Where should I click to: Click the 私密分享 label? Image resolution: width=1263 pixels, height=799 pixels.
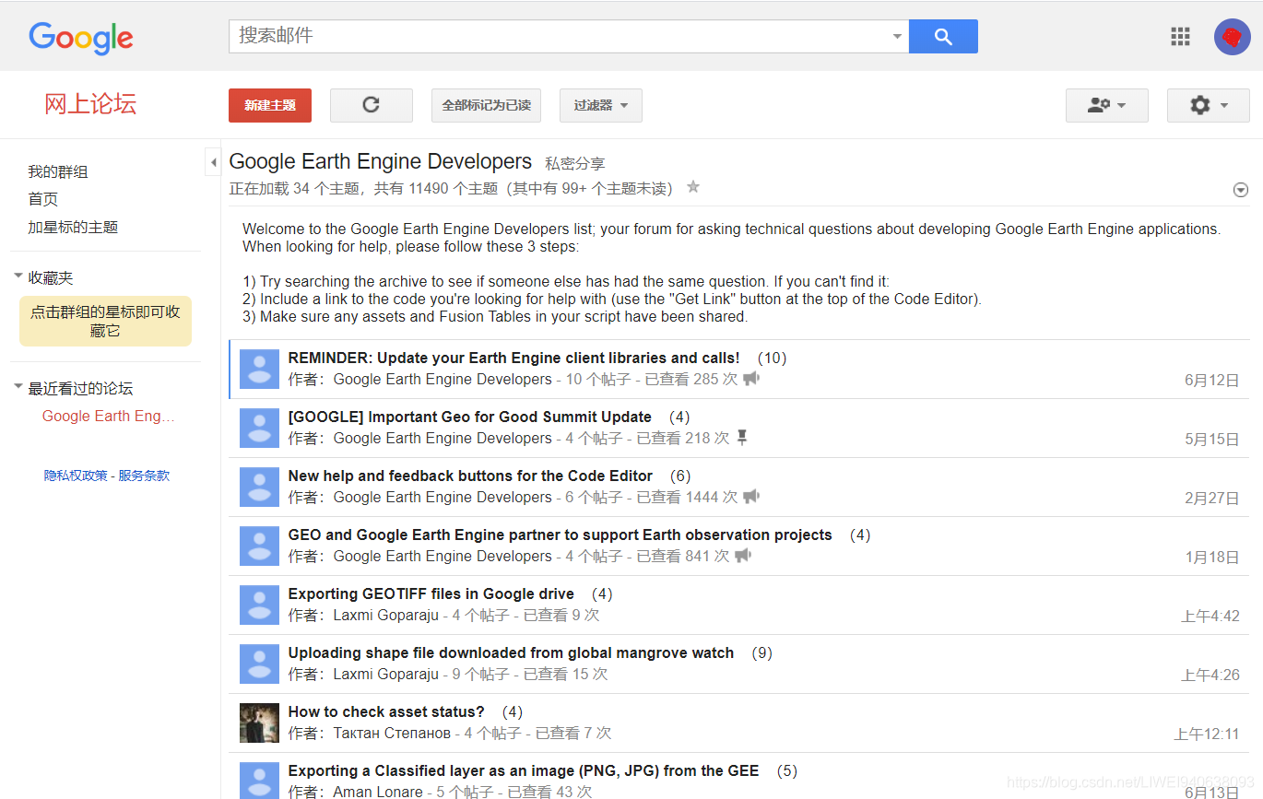click(574, 164)
